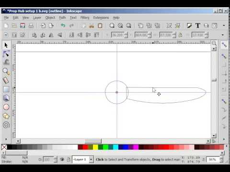
Task: Toggle global snapping in snap bar
Action: click(x=224, y=45)
